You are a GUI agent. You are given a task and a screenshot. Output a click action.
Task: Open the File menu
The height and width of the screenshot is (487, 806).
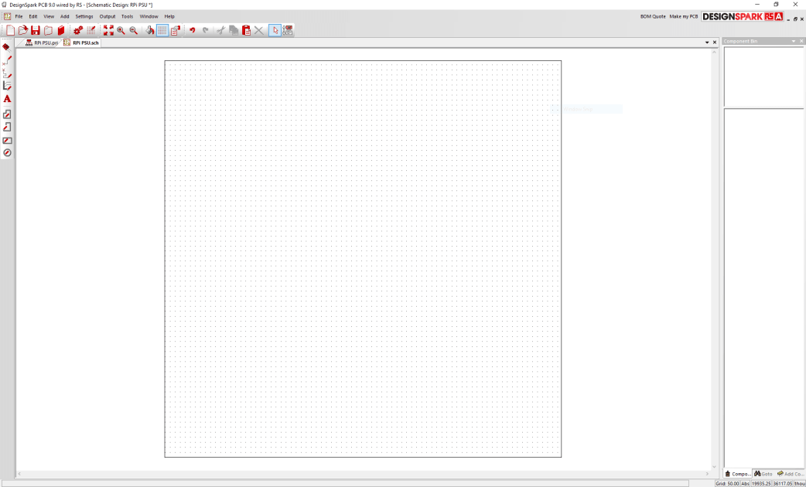click(x=19, y=16)
